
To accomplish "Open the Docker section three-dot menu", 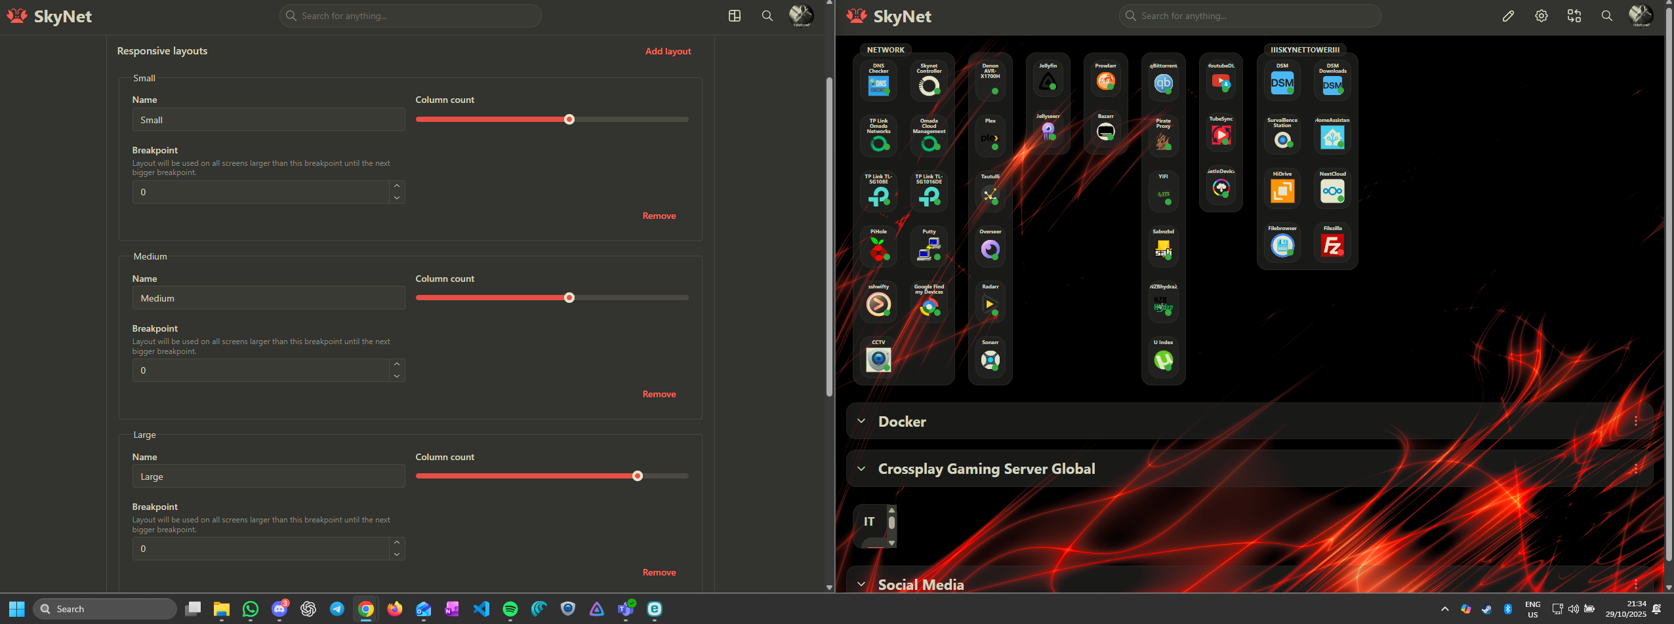I will (1636, 421).
